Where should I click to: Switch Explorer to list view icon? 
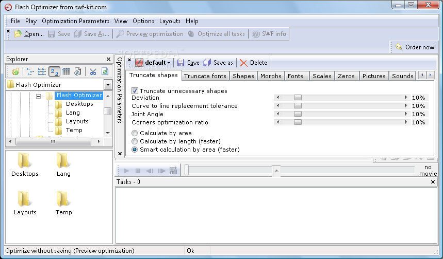coord(42,71)
